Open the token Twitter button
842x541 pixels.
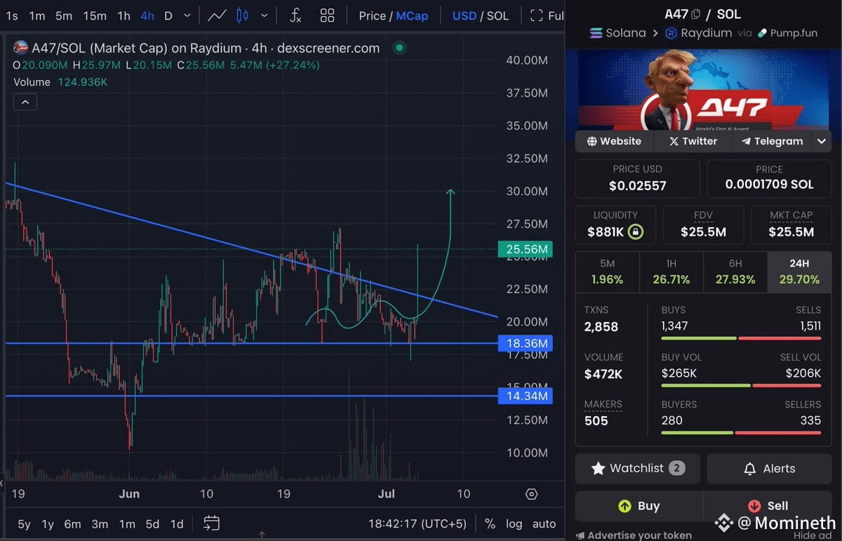point(693,141)
